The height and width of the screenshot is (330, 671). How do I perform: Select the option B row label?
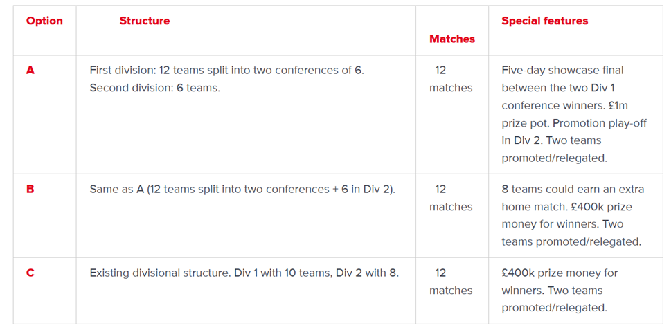30,189
